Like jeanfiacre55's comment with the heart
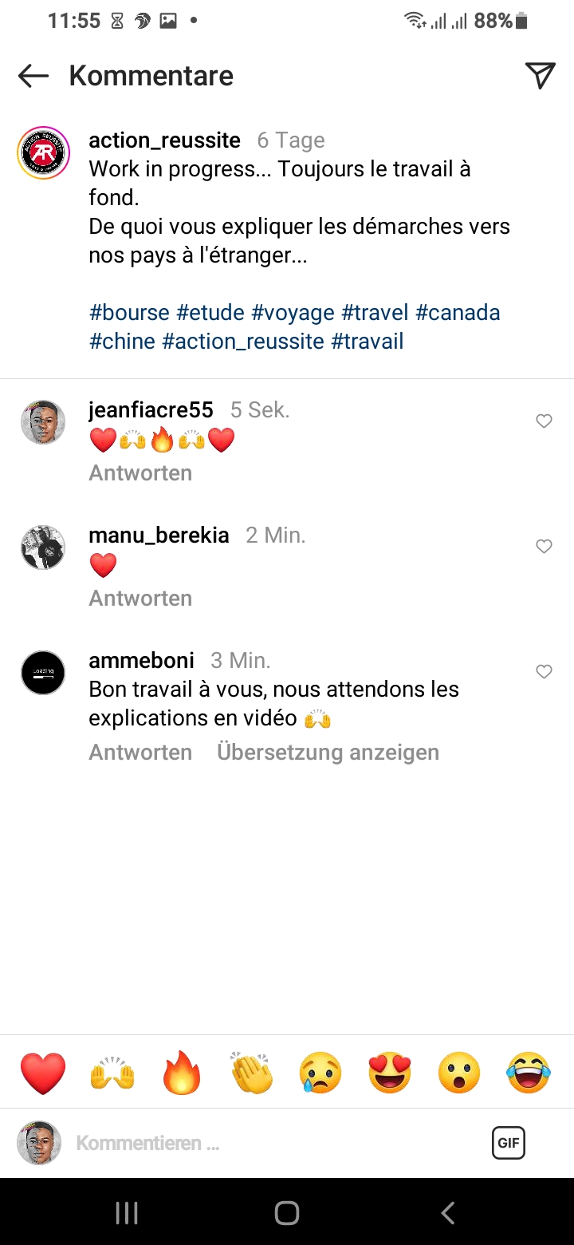Image resolution: width=574 pixels, height=1245 pixels. [x=544, y=421]
